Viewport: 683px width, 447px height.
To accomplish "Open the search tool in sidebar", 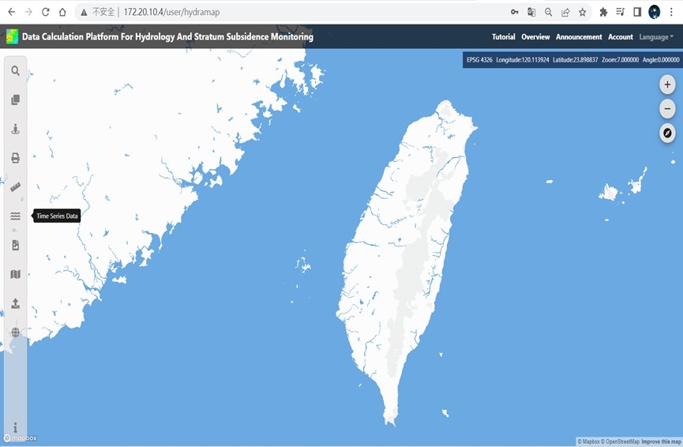I will pyautogui.click(x=15, y=71).
